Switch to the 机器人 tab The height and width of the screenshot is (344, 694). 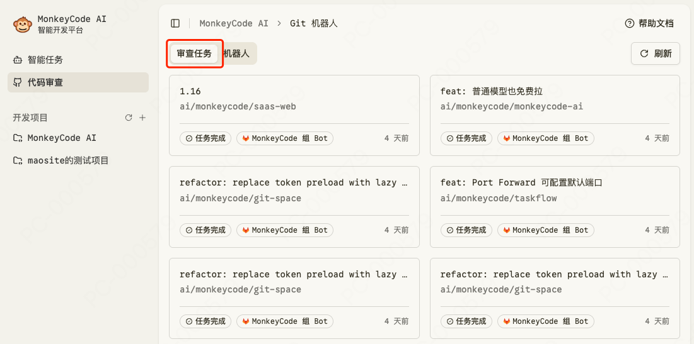point(236,53)
